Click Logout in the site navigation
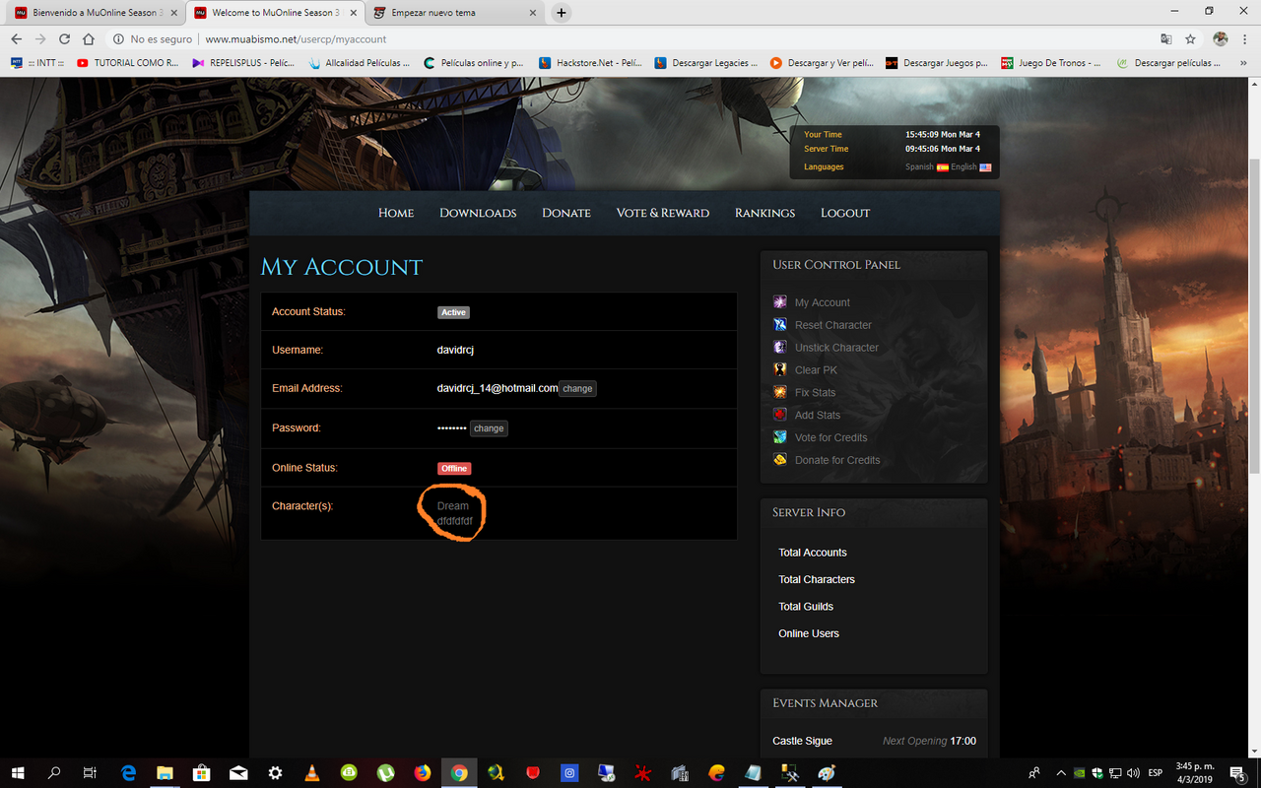The width and height of the screenshot is (1261, 788). [x=845, y=213]
